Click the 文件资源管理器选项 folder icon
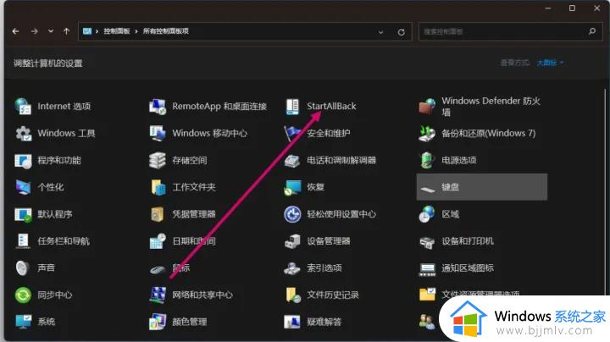 (x=427, y=295)
